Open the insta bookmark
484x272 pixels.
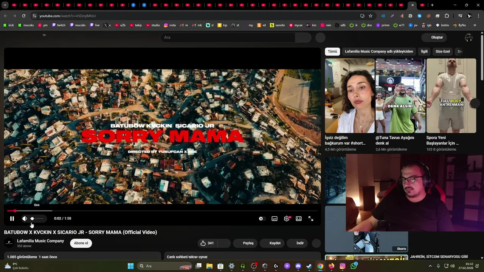coord(170,25)
